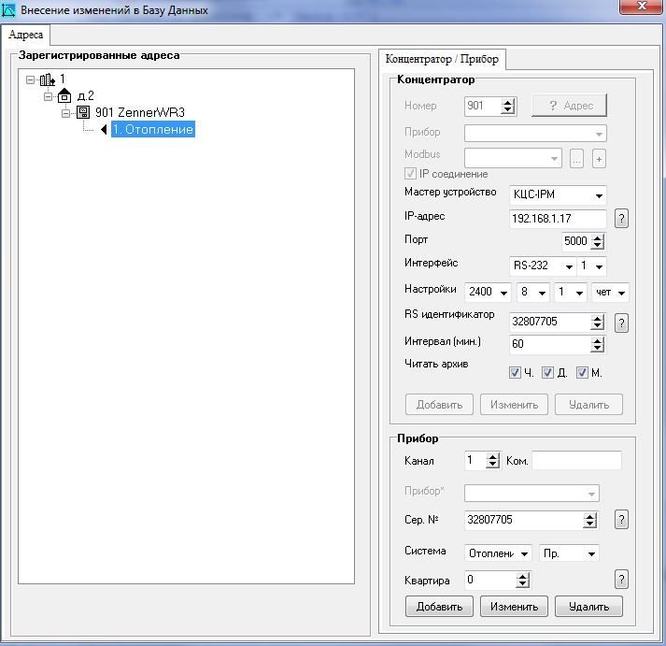Click the help button next to Сер. №
The width and height of the screenshot is (666, 646).
pos(621,521)
